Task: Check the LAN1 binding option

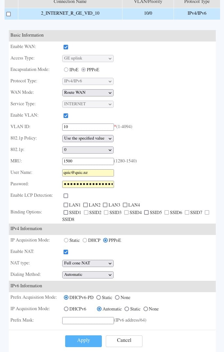Action: click(x=66, y=205)
